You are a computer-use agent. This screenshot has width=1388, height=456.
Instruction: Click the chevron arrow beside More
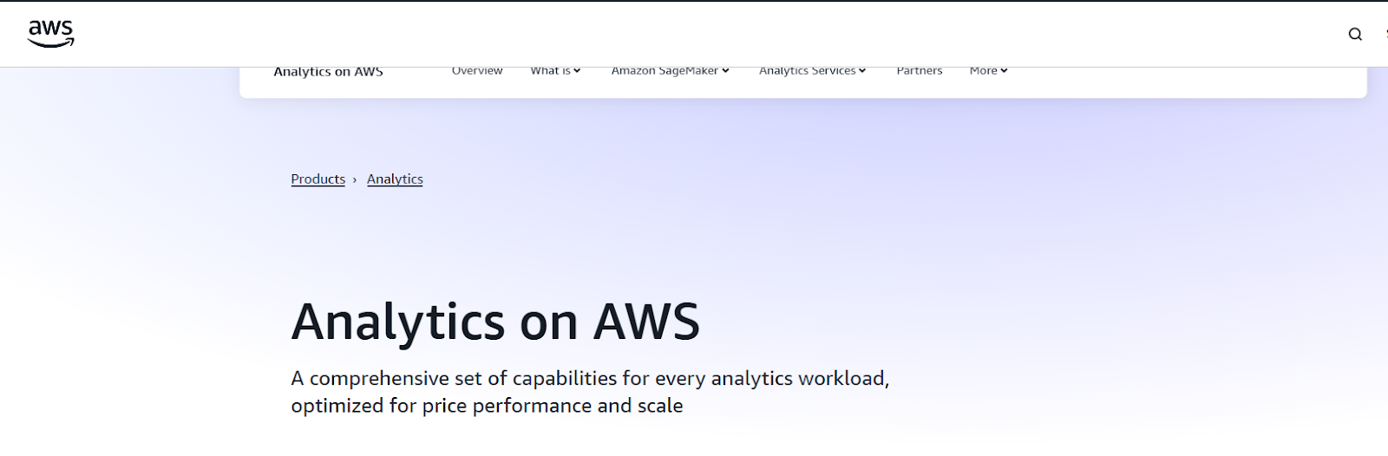pyautogui.click(x=1004, y=71)
